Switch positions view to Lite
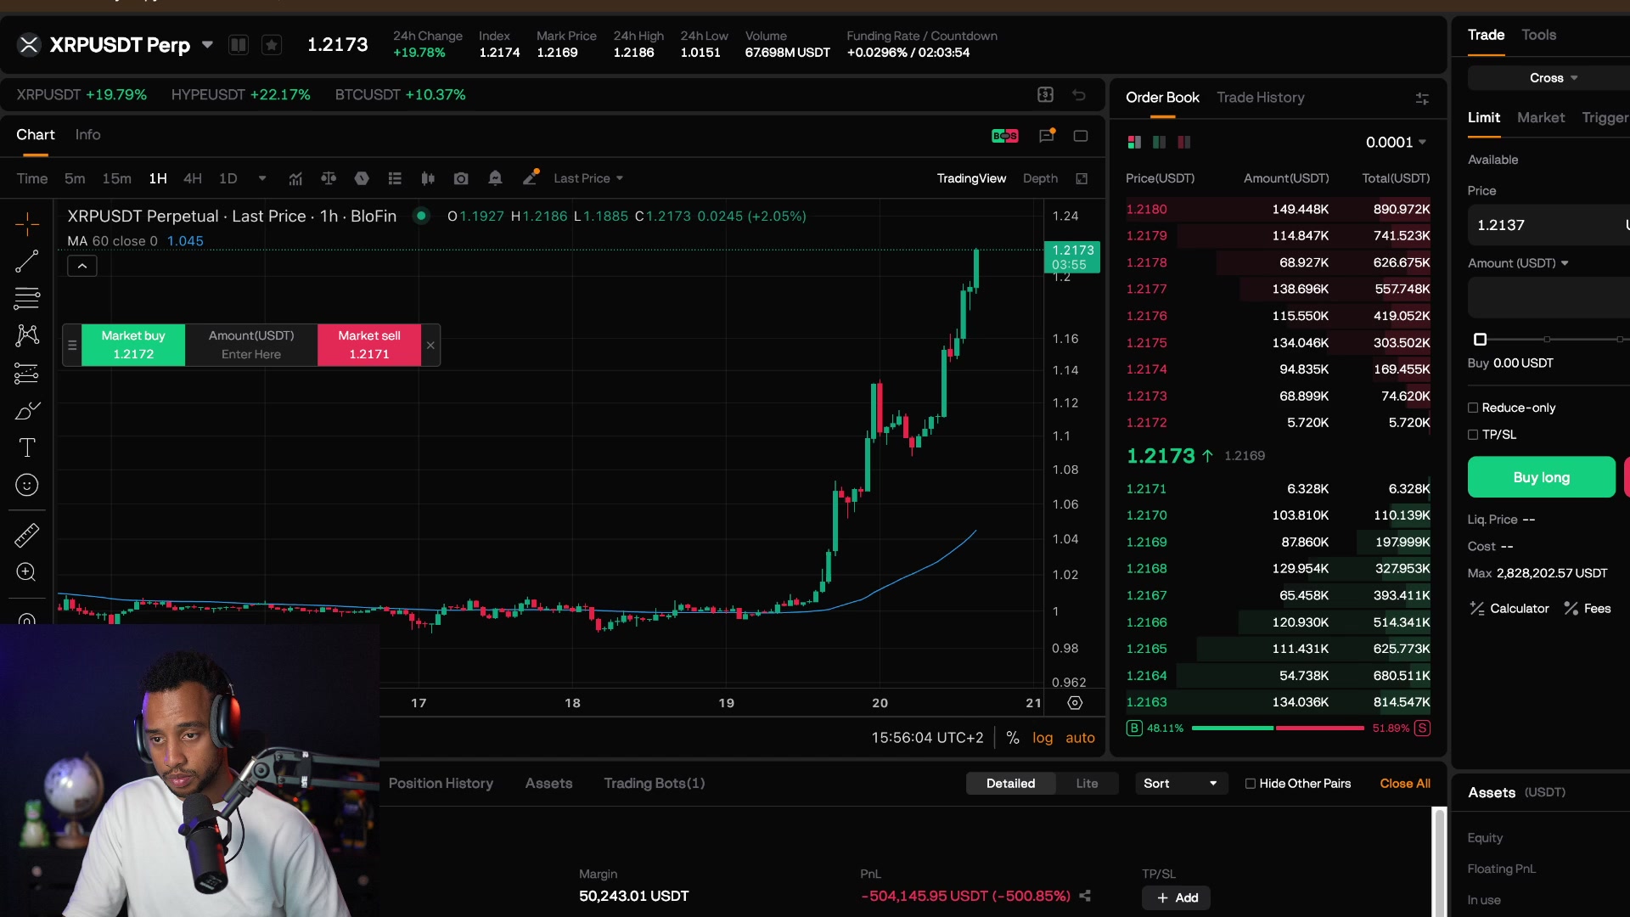Image resolution: width=1630 pixels, height=917 pixels. (1087, 784)
